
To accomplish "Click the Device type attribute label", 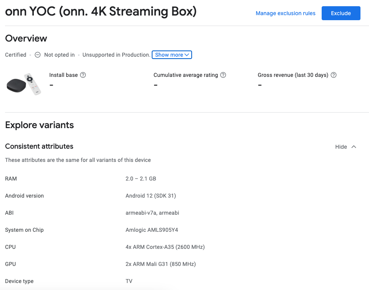I will pyautogui.click(x=19, y=281).
